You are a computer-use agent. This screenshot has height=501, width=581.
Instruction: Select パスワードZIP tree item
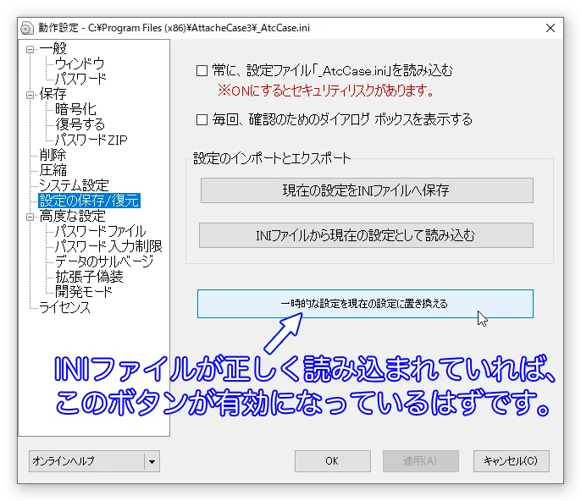coord(91,140)
